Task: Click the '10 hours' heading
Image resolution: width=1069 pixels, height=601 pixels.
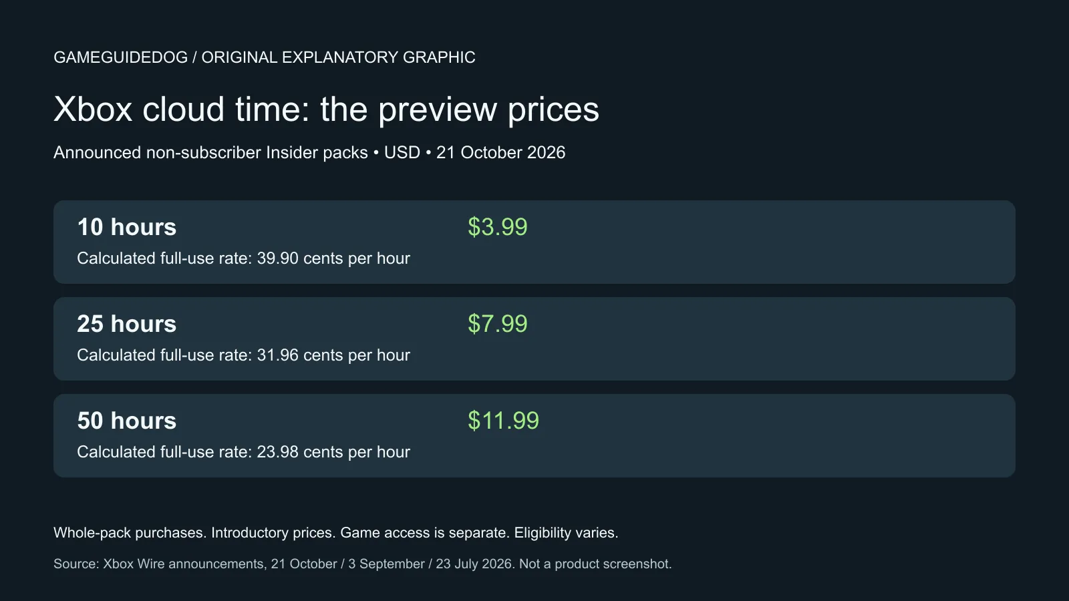Action: tap(127, 227)
